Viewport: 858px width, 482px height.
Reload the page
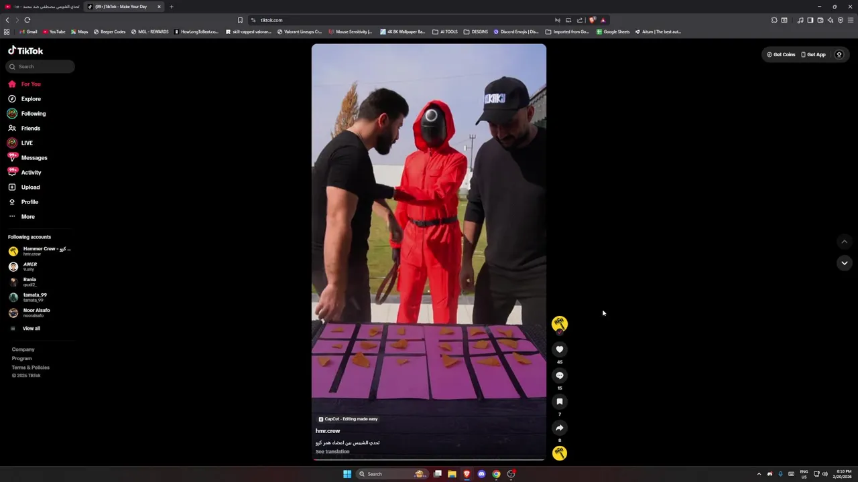coord(27,20)
